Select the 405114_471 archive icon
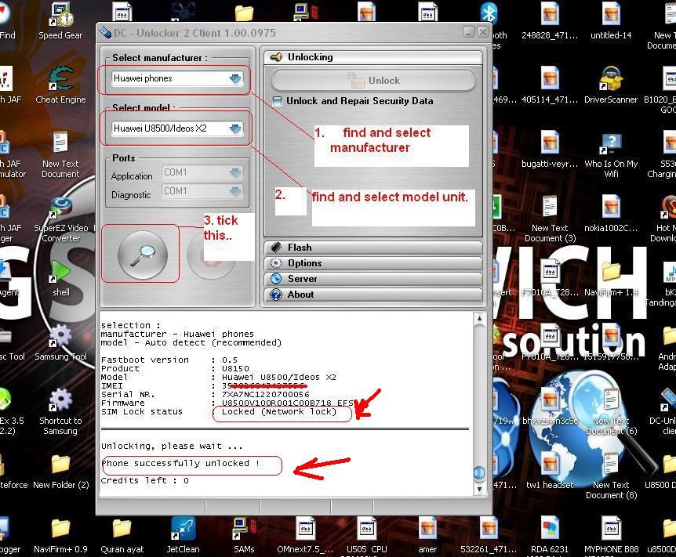This screenshot has width=676, height=557. point(550,85)
